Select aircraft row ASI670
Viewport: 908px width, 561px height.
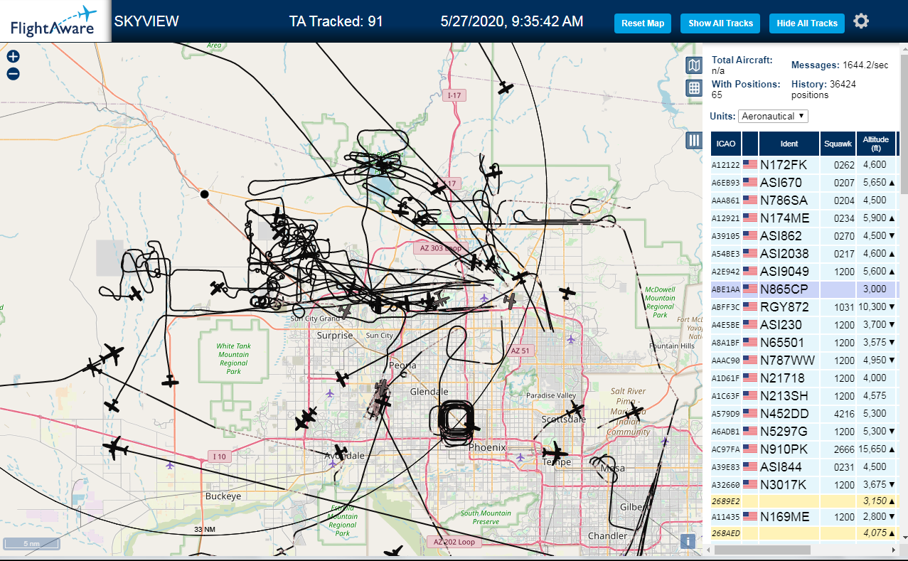803,183
